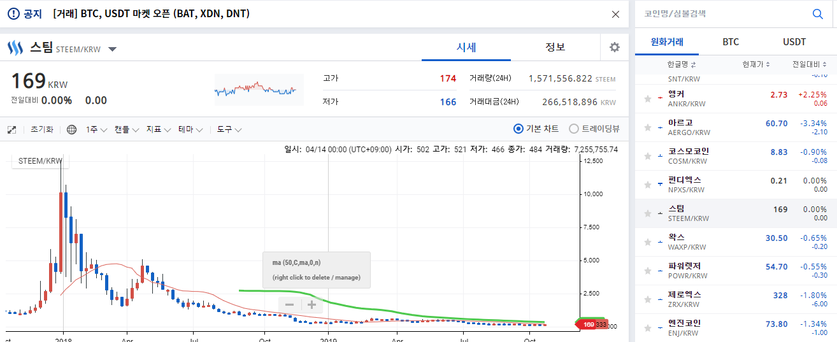Favorite the 펀디엑스 NPXS/KRW row
Image resolution: width=837 pixels, height=342 pixels.
coord(648,185)
